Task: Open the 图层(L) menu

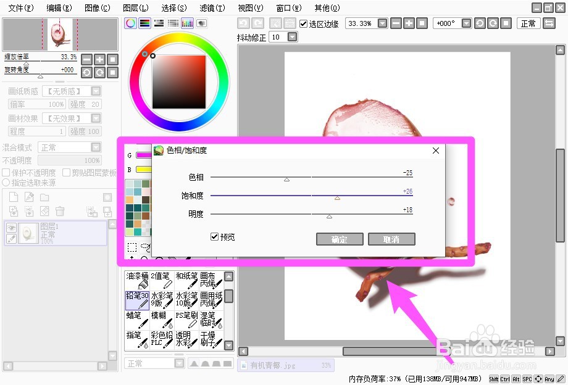Action: [x=136, y=8]
